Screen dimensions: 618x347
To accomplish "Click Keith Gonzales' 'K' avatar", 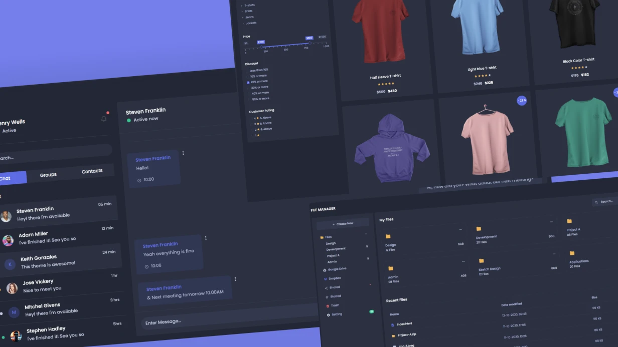I will pyautogui.click(x=10, y=264).
